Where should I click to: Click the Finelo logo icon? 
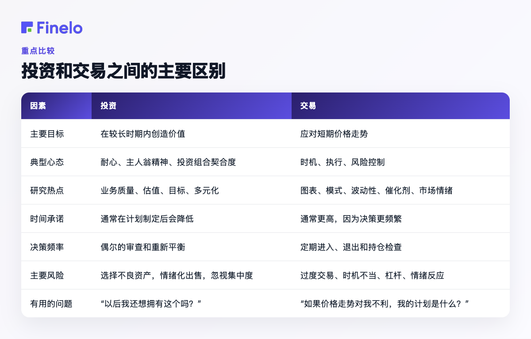pos(27,27)
